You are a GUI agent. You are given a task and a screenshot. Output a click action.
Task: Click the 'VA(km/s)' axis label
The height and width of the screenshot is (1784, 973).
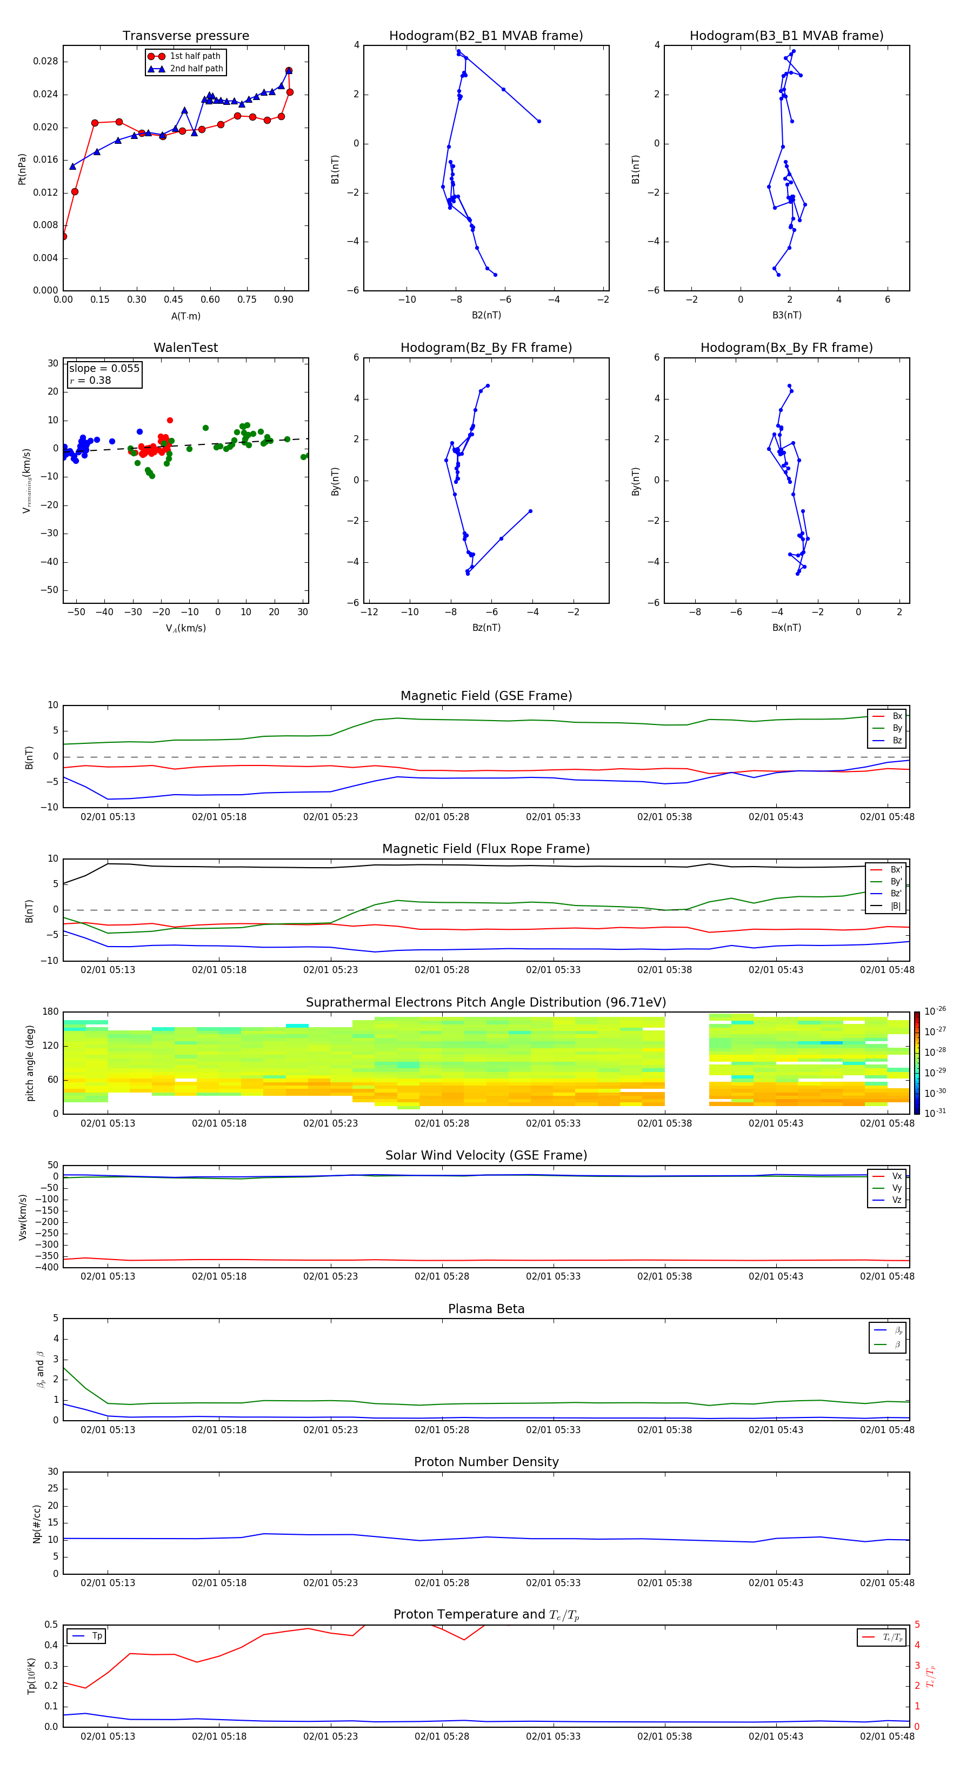pos(185,628)
